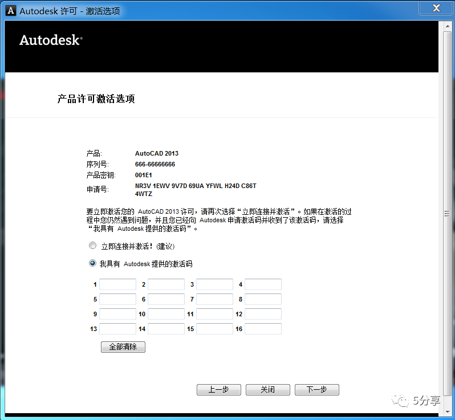
Task: Click activation code field 11
Action: 215,314
